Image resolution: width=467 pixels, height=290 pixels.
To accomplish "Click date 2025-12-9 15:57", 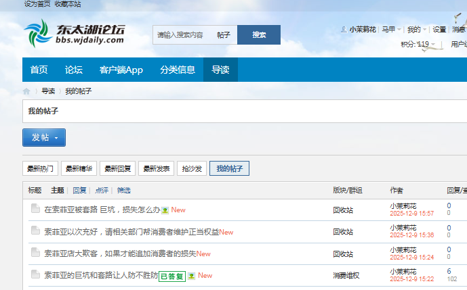I will 412,214.
